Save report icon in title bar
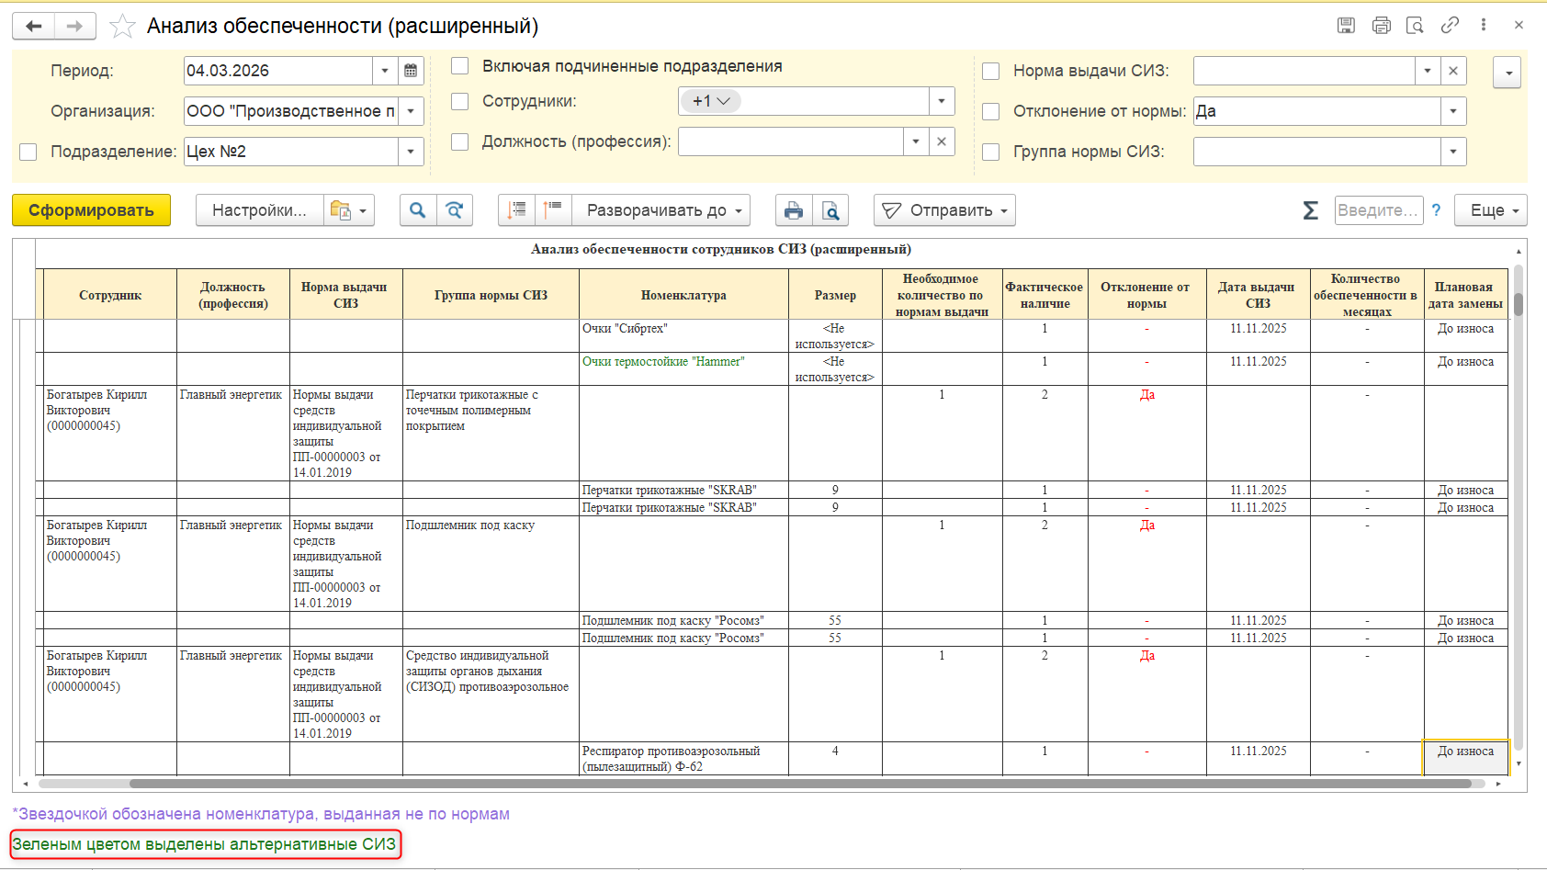 tap(1346, 26)
